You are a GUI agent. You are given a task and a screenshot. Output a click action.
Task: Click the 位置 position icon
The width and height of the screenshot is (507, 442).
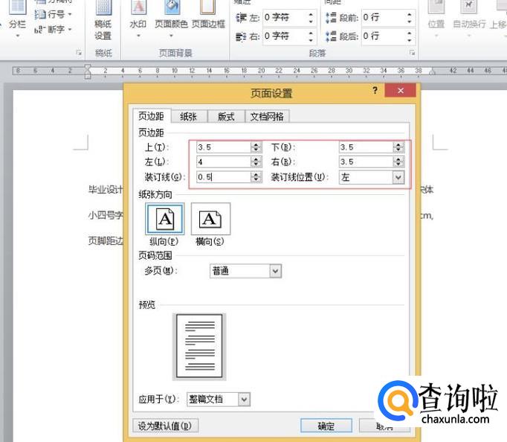(x=436, y=16)
